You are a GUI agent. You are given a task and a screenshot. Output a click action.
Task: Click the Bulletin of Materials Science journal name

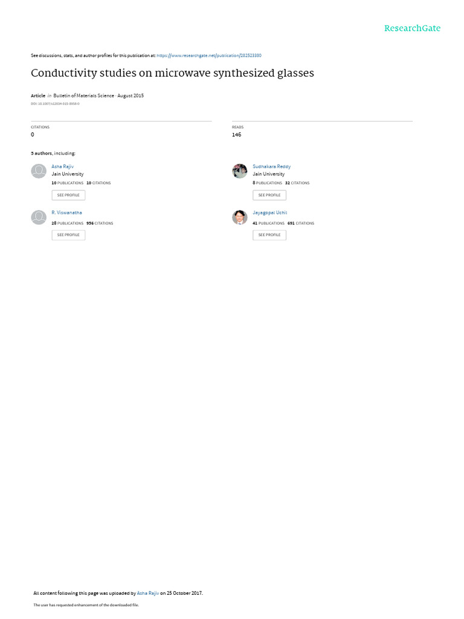point(81,96)
